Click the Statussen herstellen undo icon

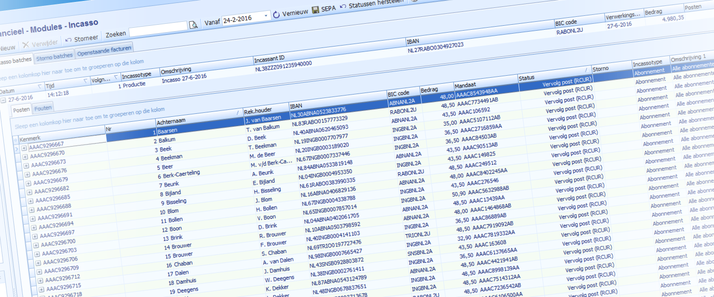pyautogui.click(x=343, y=6)
